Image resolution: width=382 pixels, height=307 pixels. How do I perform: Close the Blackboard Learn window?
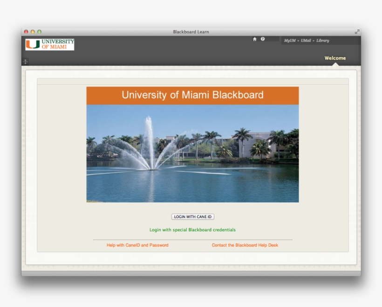click(26, 32)
